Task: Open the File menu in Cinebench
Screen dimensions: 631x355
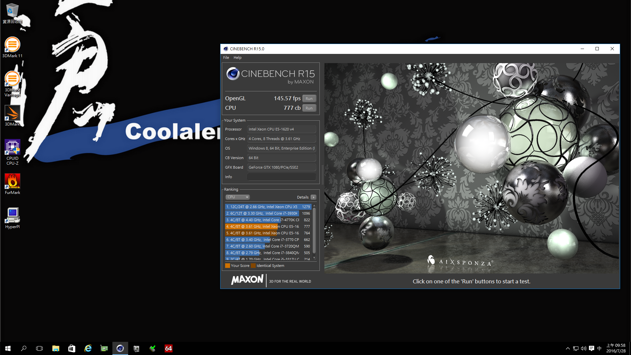Action: tap(226, 58)
